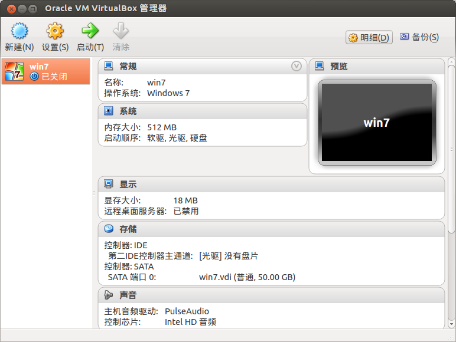Image resolution: width=456 pixels, height=342 pixels.
Task: Close the VirtualBox manager window
Action: (x=11, y=9)
